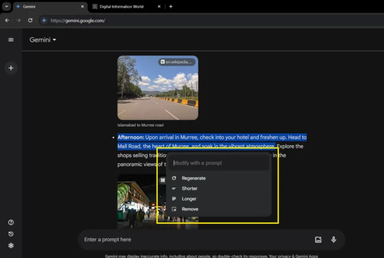Open the Islamabad to Murree road image
This screenshot has width=384, height=258.
158,88
